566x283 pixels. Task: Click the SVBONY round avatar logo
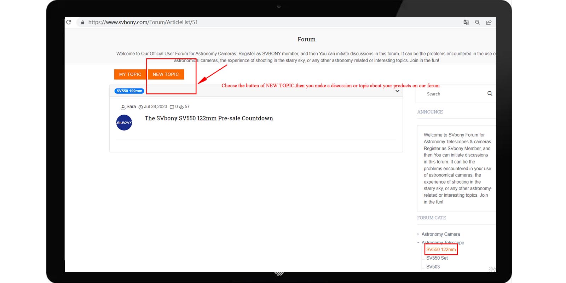click(124, 123)
